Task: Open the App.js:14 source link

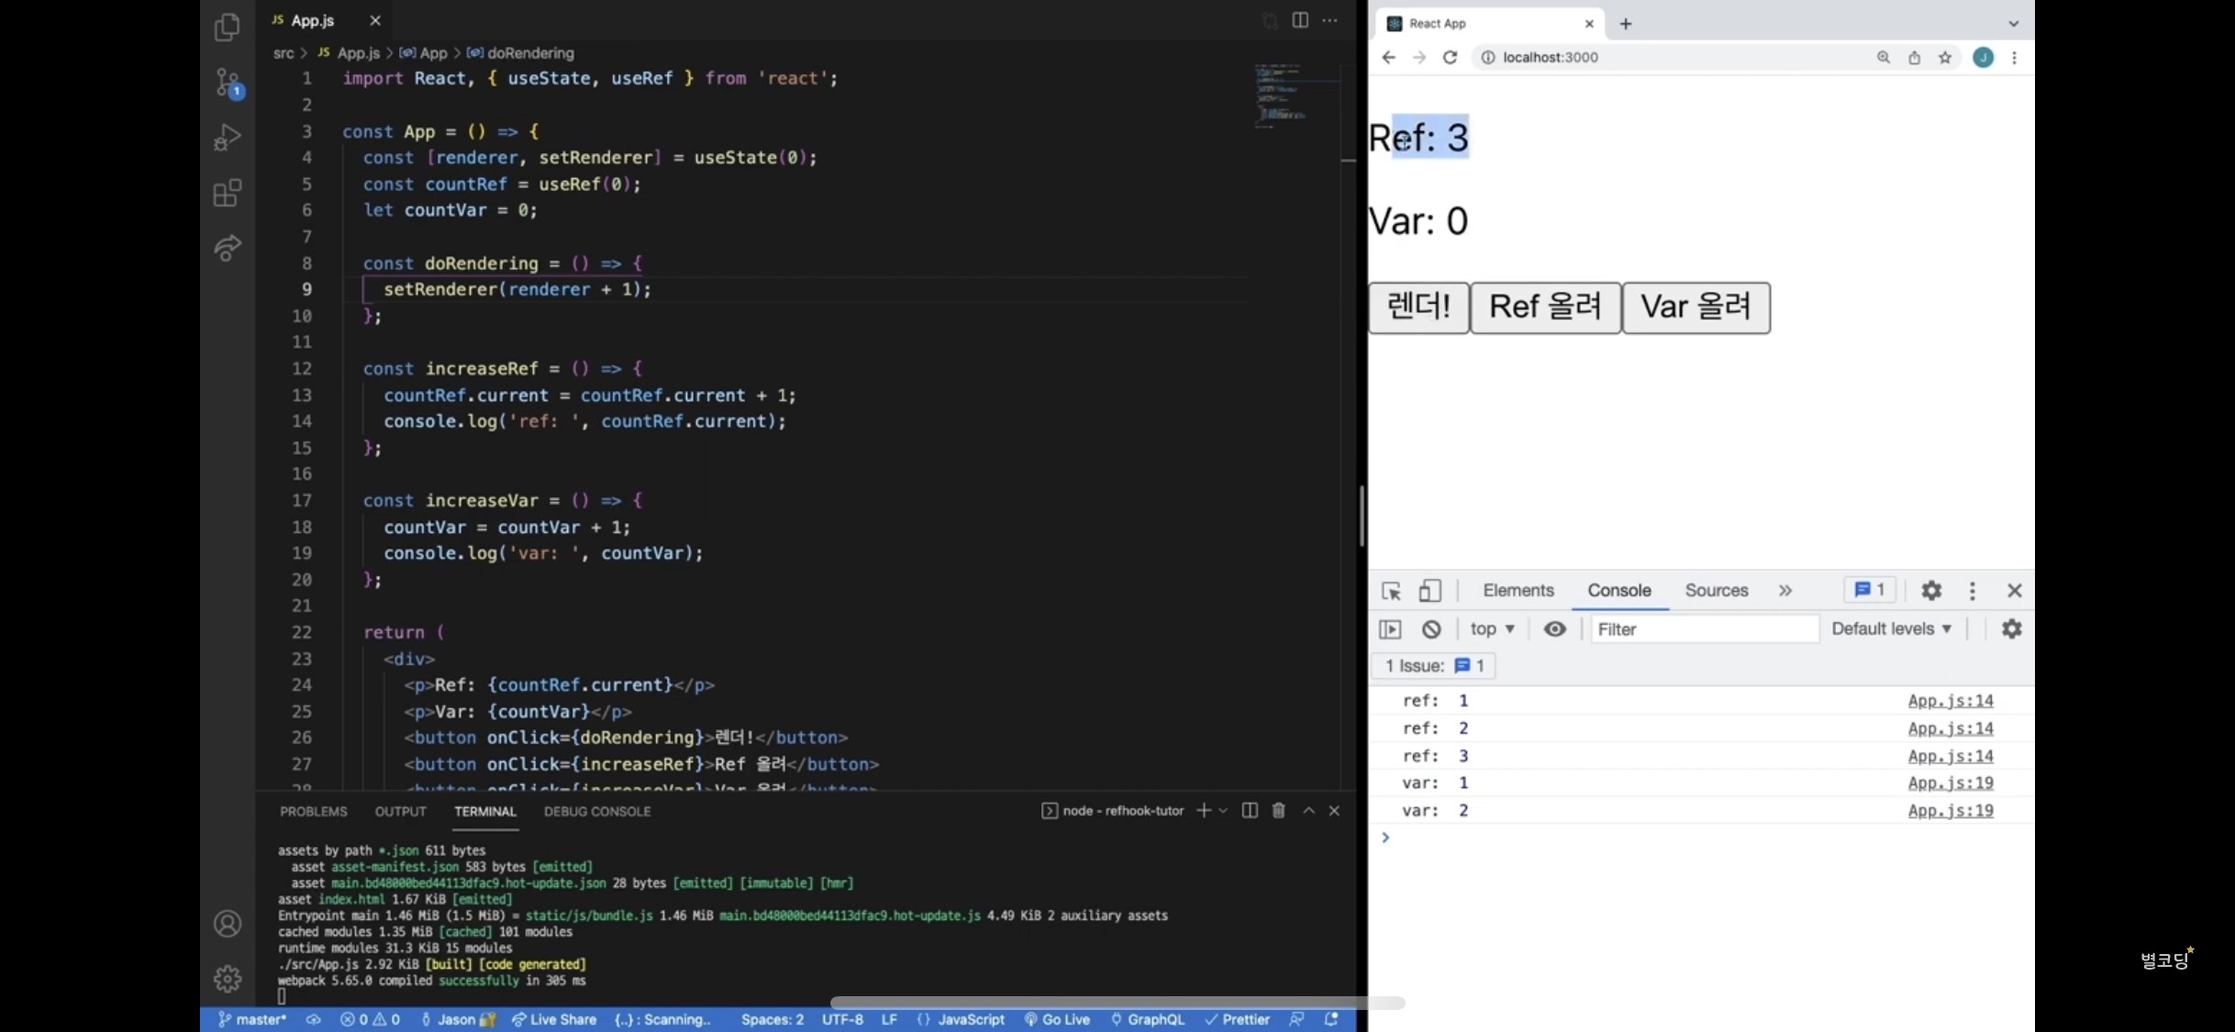Action: coord(1950,701)
